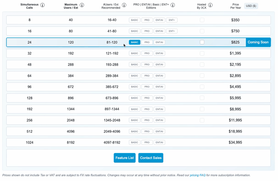Tick Hosted By 3CX checkbox in $5,995 row
The height and width of the screenshot is (181, 278).
(x=202, y=98)
